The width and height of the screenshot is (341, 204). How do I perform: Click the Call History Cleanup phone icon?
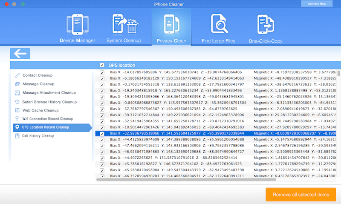(17, 136)
